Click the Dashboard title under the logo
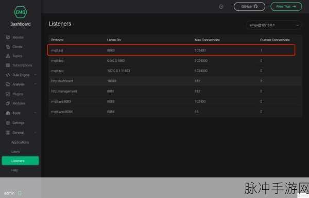309x198 pixels. (21, 24)
